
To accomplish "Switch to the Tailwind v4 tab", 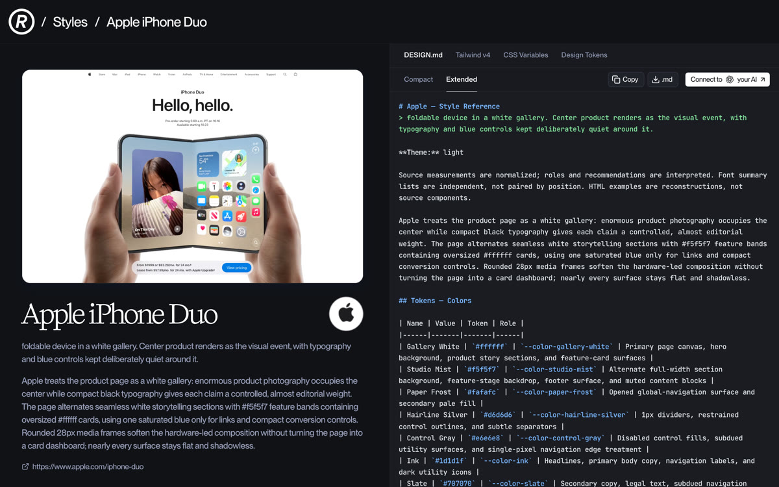I will point(473,55).
